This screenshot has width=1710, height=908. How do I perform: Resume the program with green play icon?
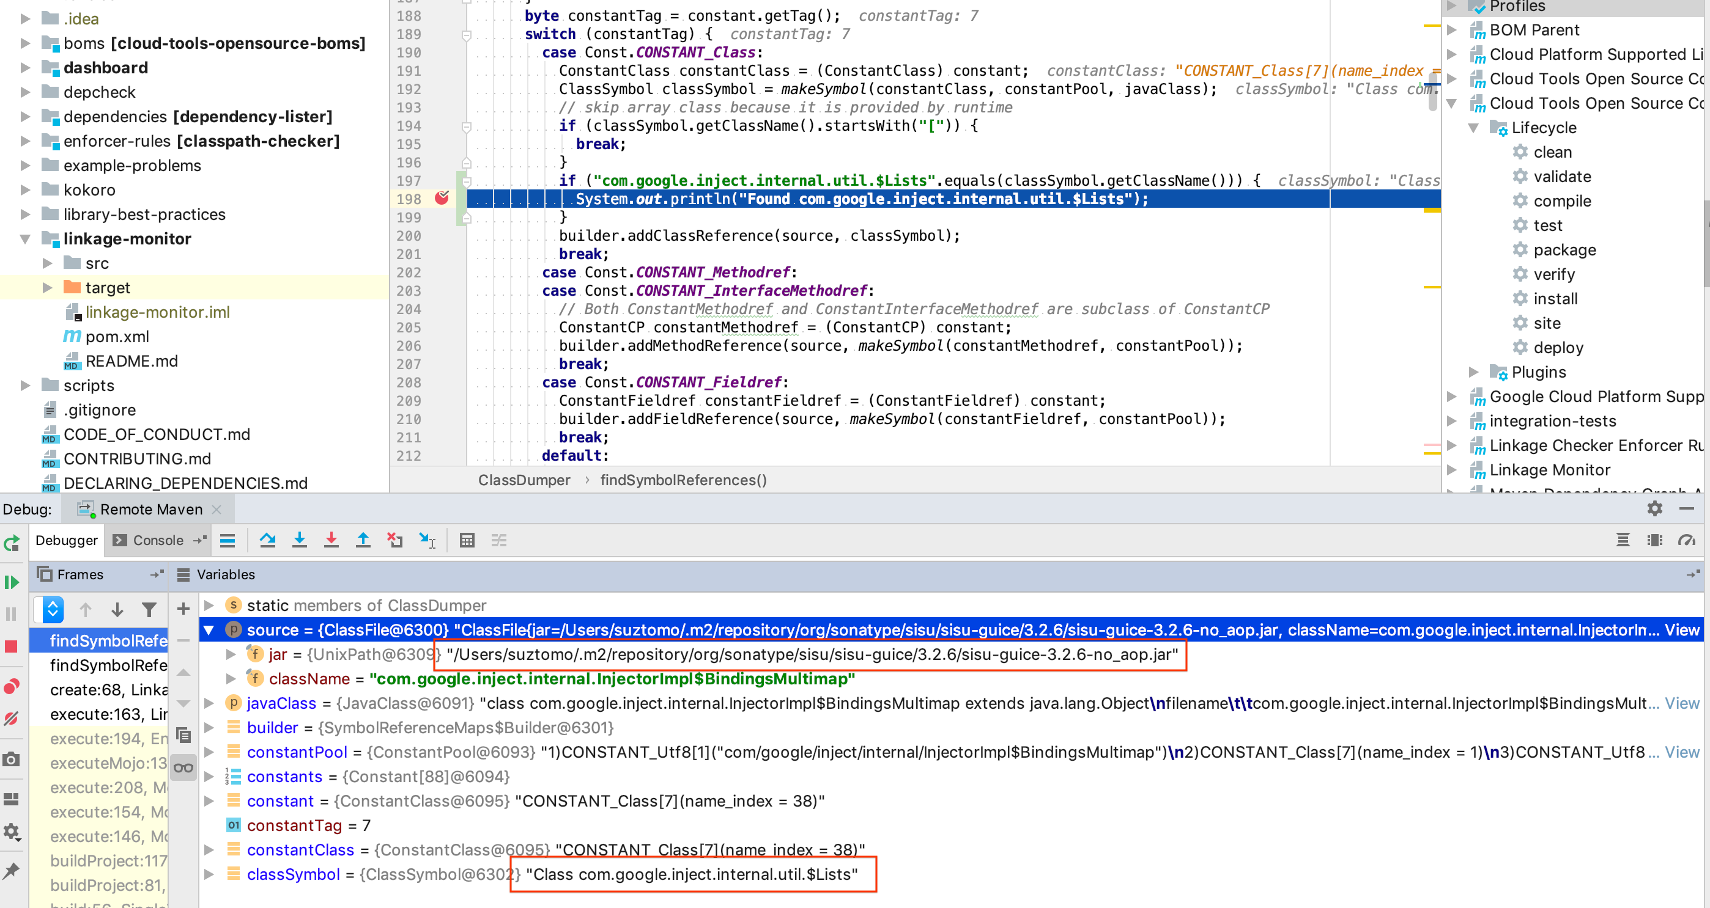(11, 582)
